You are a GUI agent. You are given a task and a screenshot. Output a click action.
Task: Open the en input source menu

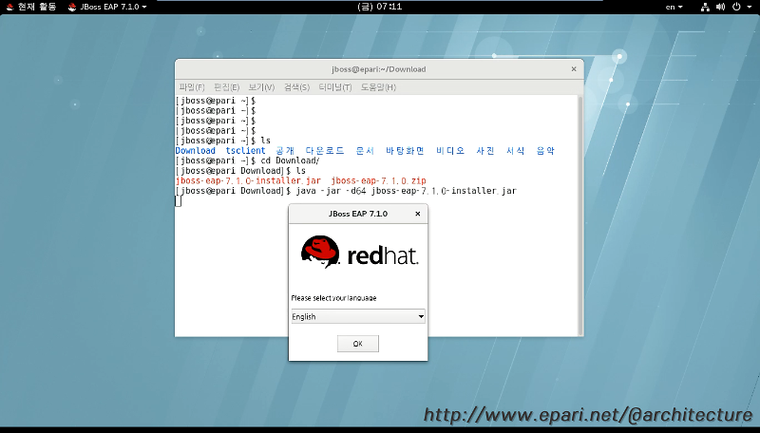674,7
